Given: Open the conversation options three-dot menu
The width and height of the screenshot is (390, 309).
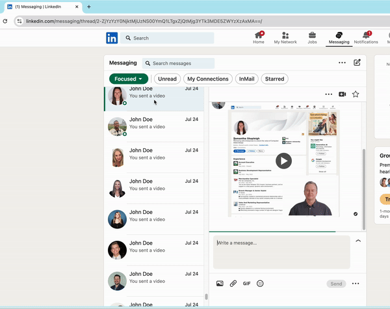Looking at the screenshot, I should (328, 94).
